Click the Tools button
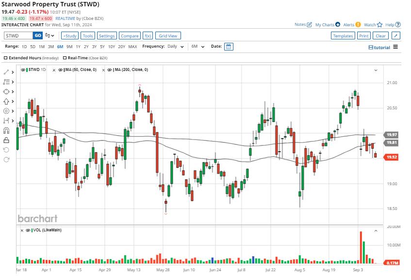The width and height of the screenshot is (411, 280). pyautogui.click(x=88, y=35)
